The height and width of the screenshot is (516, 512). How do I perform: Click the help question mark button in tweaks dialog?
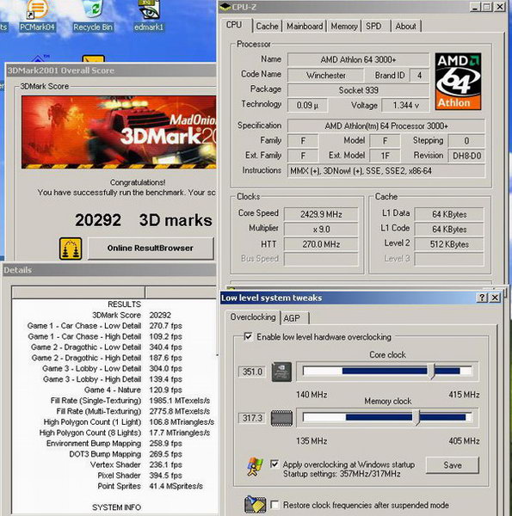pos(482,298)
